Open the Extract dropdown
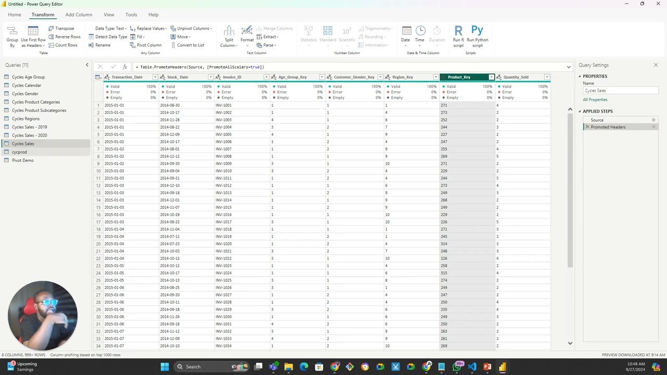The width and height of the screenshot is (667, 375). pos(267,37)
